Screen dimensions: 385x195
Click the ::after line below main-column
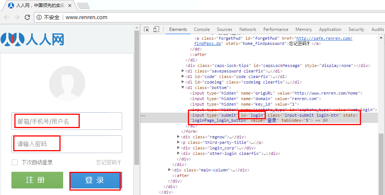pos(181,175)
